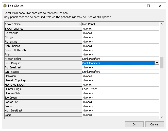The height and width of the screenshot is (131, 168).
Task: Click the Edit Choices app icon in title bar
Action: pos(5,6)
